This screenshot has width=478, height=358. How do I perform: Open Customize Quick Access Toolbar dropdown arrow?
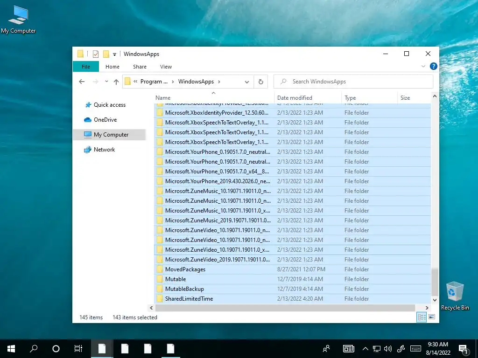(115, 55)
